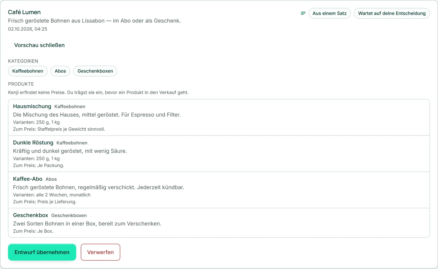Click Varianten: alle 2 Wochen, monatlich
438x269 pixels.
tap(52, 195)
